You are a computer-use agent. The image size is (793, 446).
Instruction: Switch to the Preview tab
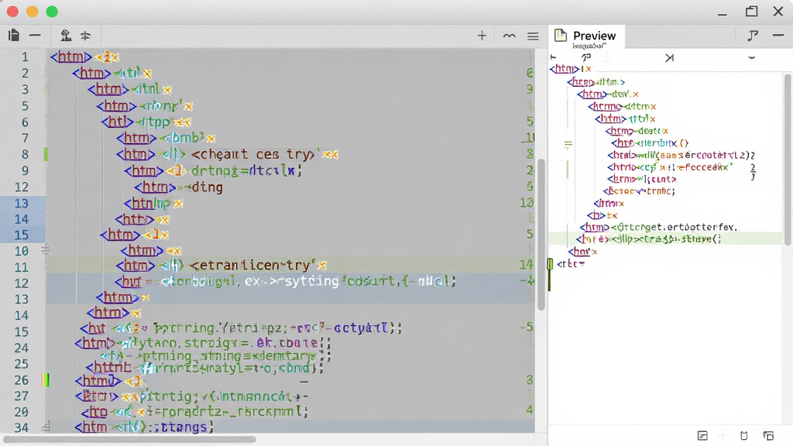(x=587, y=36)
